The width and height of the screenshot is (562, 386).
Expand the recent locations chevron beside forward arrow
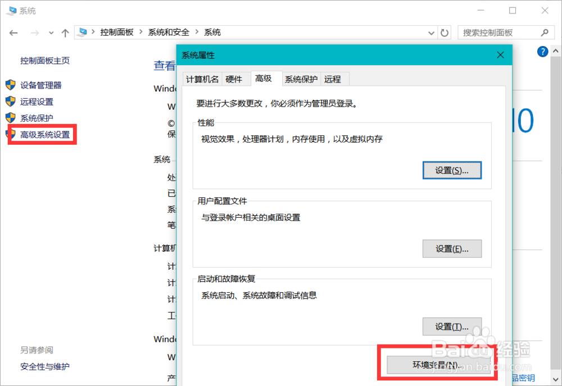pos(51,33)
